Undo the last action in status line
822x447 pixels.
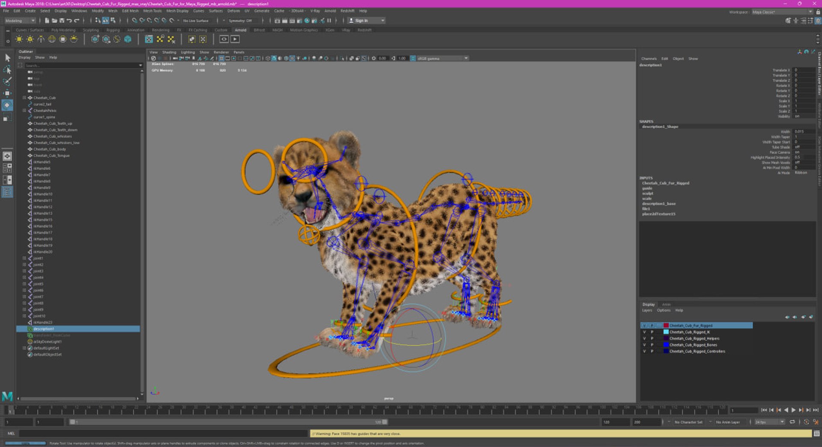point(69,21)
